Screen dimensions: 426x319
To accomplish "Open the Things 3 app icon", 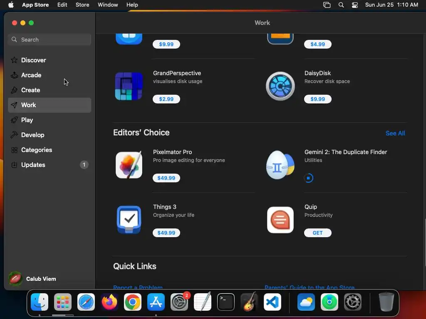I will (129, 220).
